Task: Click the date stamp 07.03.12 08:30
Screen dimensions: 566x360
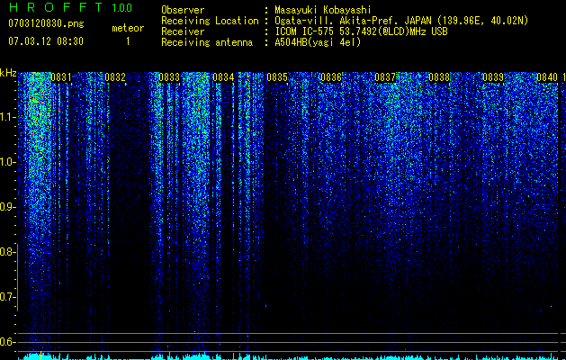Action: pyautogui.click(x=46, y=41)
